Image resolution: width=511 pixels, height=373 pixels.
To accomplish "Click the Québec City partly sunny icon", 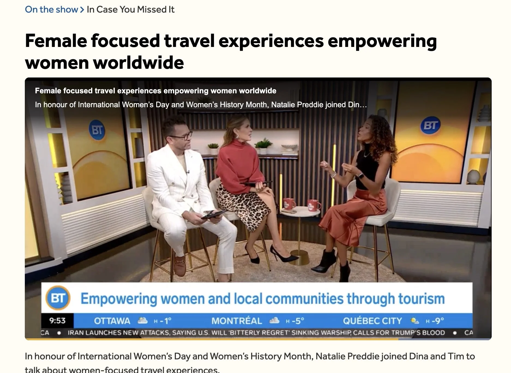I will tap(415, 321).
